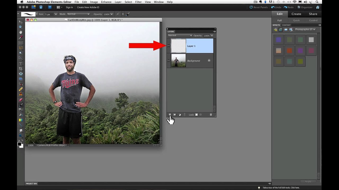This screenshot has width=339, height=190.
Task: Show Layer Styles in Effects panel
Action: (x=280, y=30)
